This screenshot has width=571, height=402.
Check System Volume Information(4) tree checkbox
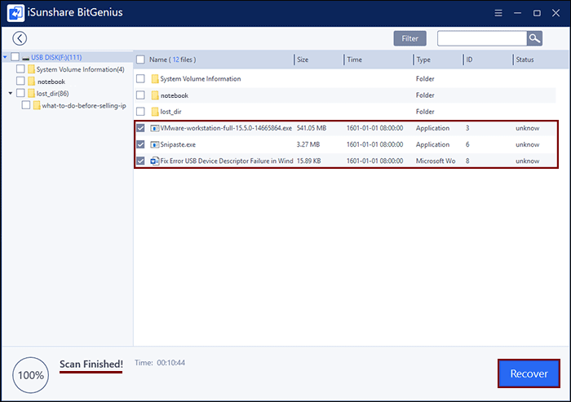(x=20, y=68)
